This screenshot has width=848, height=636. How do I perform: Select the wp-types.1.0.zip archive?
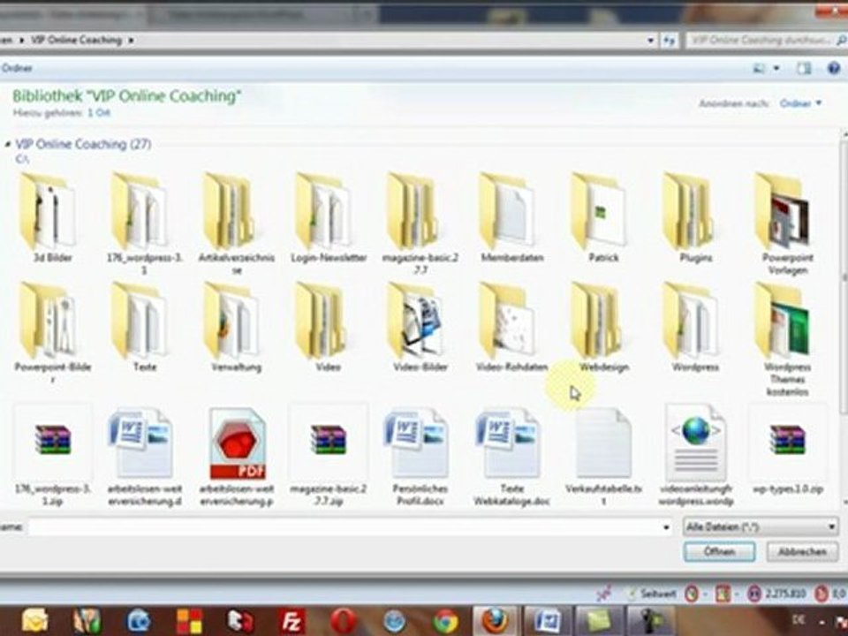[x=787, y=450]
